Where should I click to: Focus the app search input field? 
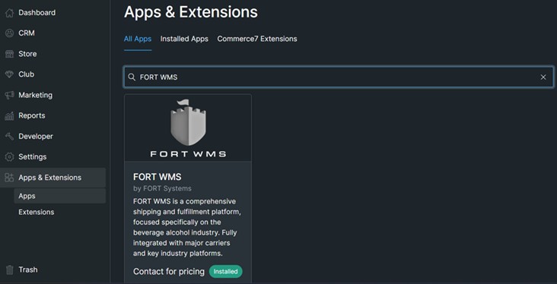(x=339, y=77)
